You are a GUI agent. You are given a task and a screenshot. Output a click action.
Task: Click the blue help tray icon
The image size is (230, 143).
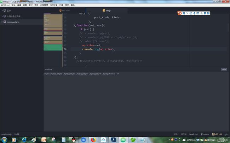176,139
